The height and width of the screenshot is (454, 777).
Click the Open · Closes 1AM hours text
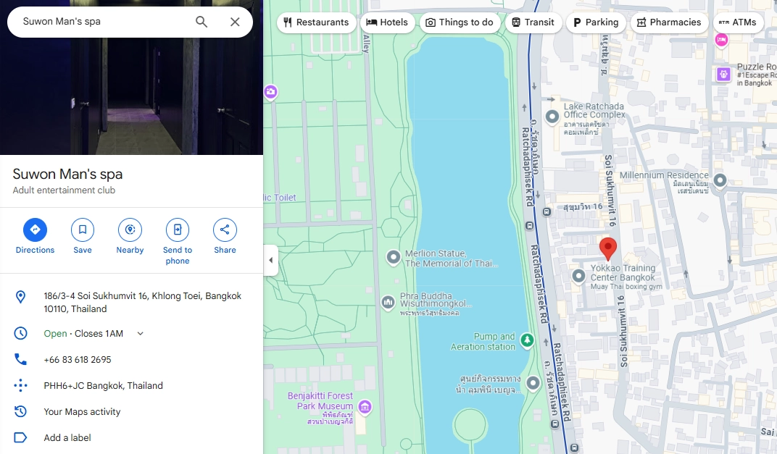pyautogui.click(x=83, y=334)
